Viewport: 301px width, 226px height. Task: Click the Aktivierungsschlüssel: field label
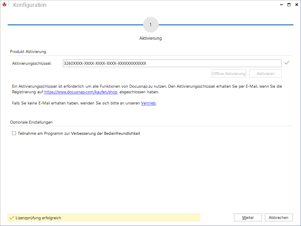tap(32, 64)
